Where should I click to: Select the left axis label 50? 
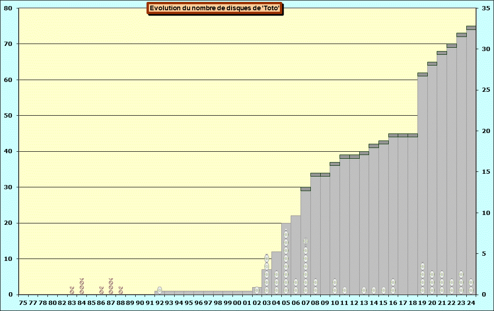tap(8, 116)
